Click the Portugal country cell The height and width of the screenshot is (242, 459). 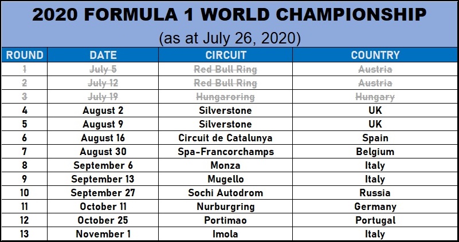[375, 220]
